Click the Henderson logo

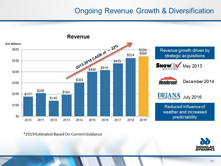pyautogui.click(x=168, y=81)
